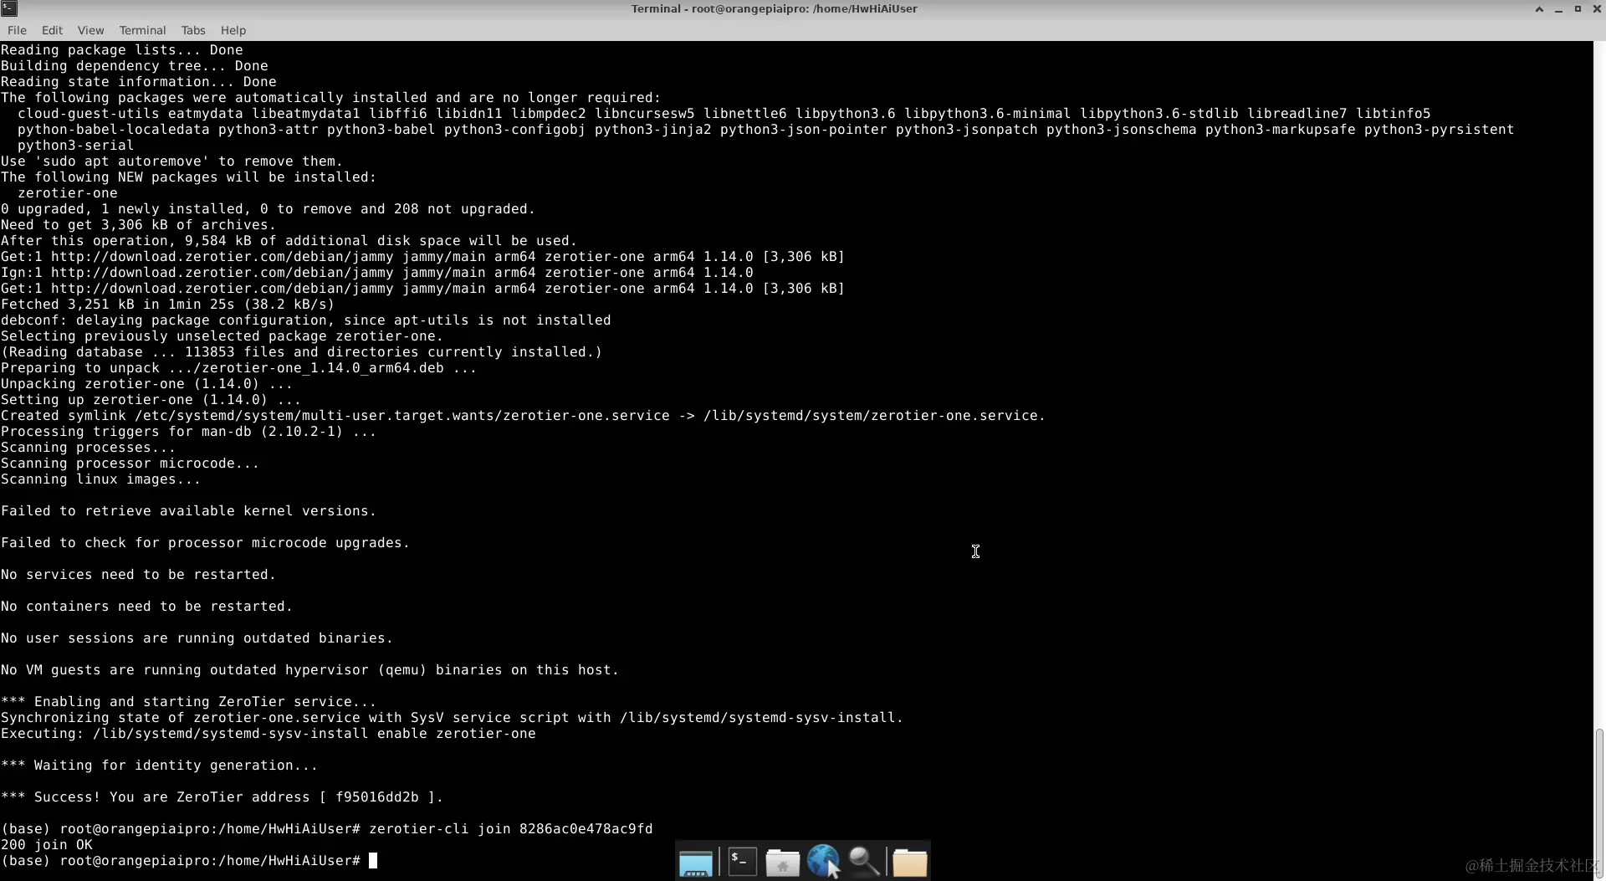Open the home folder file manager icon
Screen dimensions: 1606x881
(x=783, y=862)
